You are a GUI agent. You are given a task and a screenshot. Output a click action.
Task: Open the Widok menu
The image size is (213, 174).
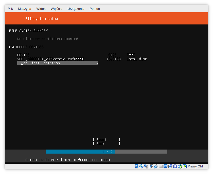coord(41,9)
